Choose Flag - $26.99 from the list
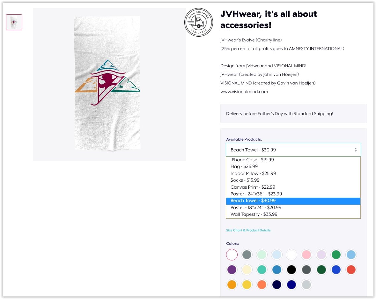 click(x=293, y=166)
